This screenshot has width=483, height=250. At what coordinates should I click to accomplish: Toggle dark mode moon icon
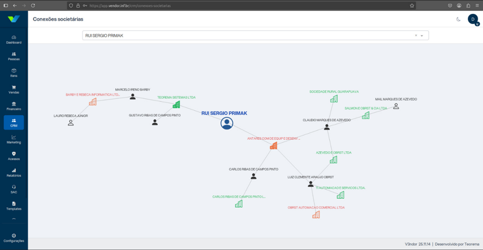click(458, 19)
